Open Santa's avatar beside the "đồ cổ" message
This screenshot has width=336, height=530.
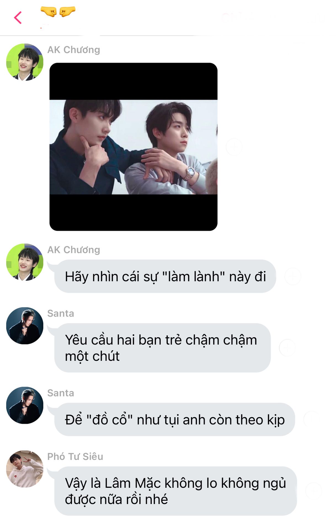click(25, 405)
